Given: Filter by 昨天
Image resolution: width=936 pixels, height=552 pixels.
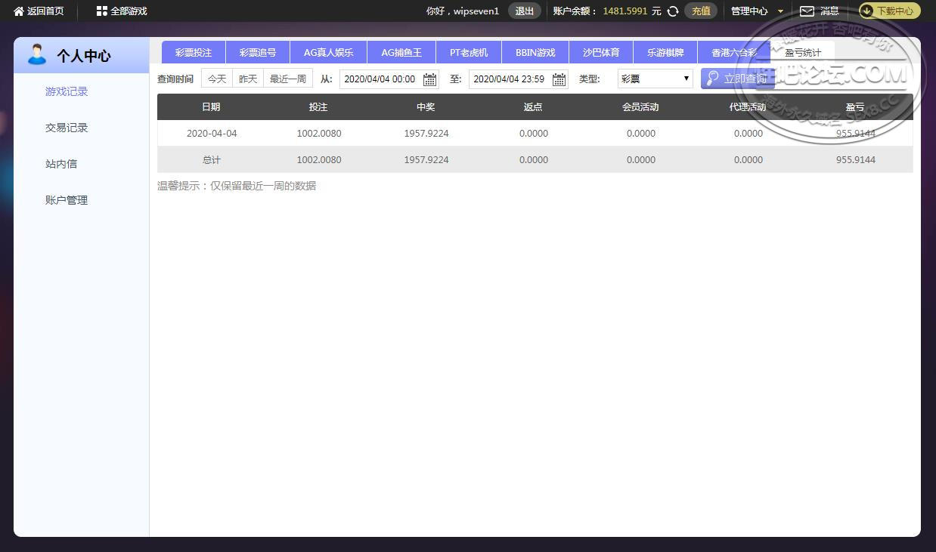Looking at the screenshot, I should [248, 79].
